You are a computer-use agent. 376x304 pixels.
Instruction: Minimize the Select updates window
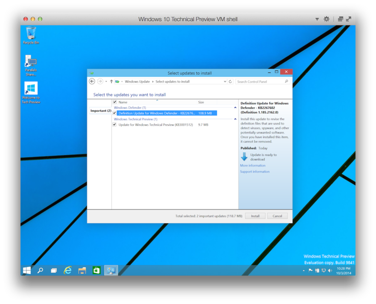(269, 72)
